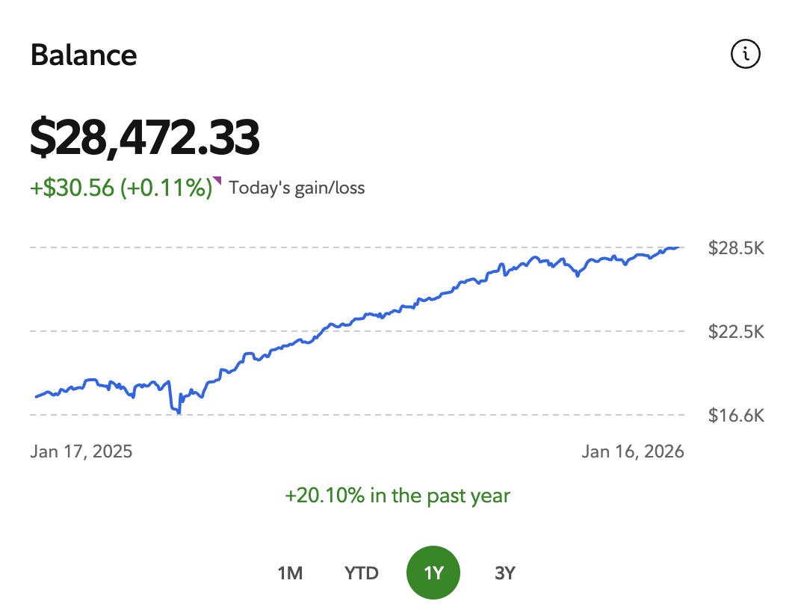801x610 pixels.
Task: Click the chart line's starting point at far left
Action: [x=36, y=396]
